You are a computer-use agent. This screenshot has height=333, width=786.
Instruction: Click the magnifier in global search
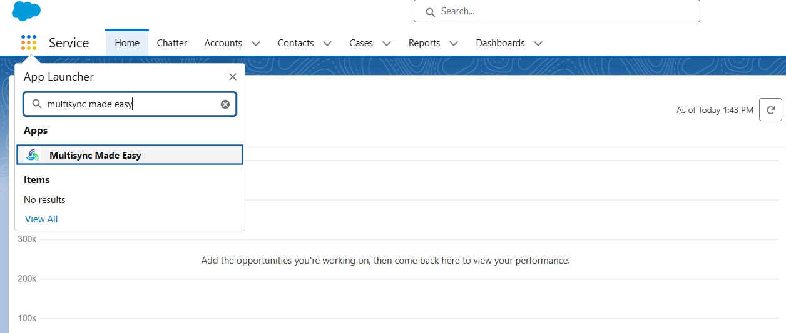pos(430,12)
